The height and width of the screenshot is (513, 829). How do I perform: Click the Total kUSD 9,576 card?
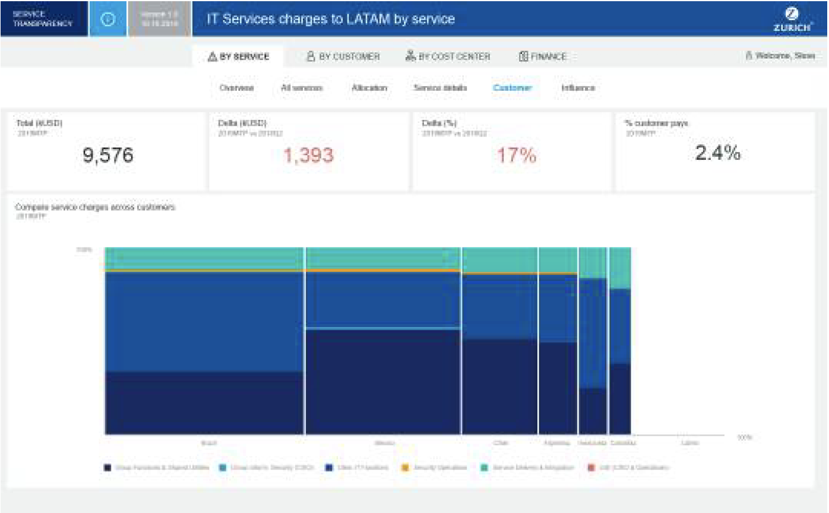click(x=107, y=151)
